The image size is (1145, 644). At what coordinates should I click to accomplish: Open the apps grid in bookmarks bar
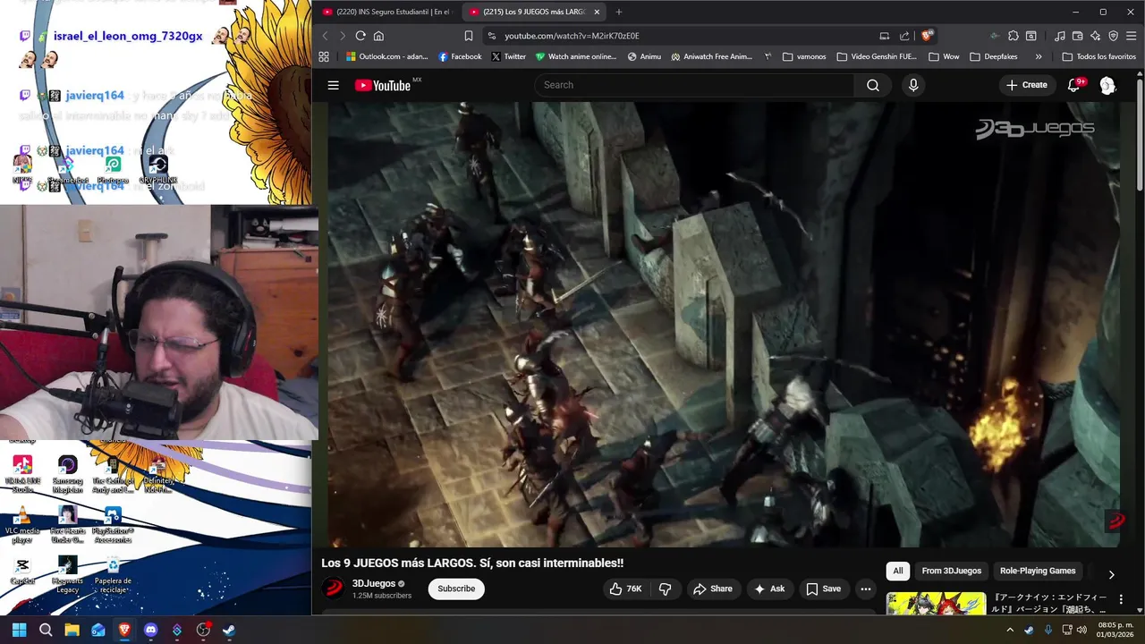tap(324, 56)
